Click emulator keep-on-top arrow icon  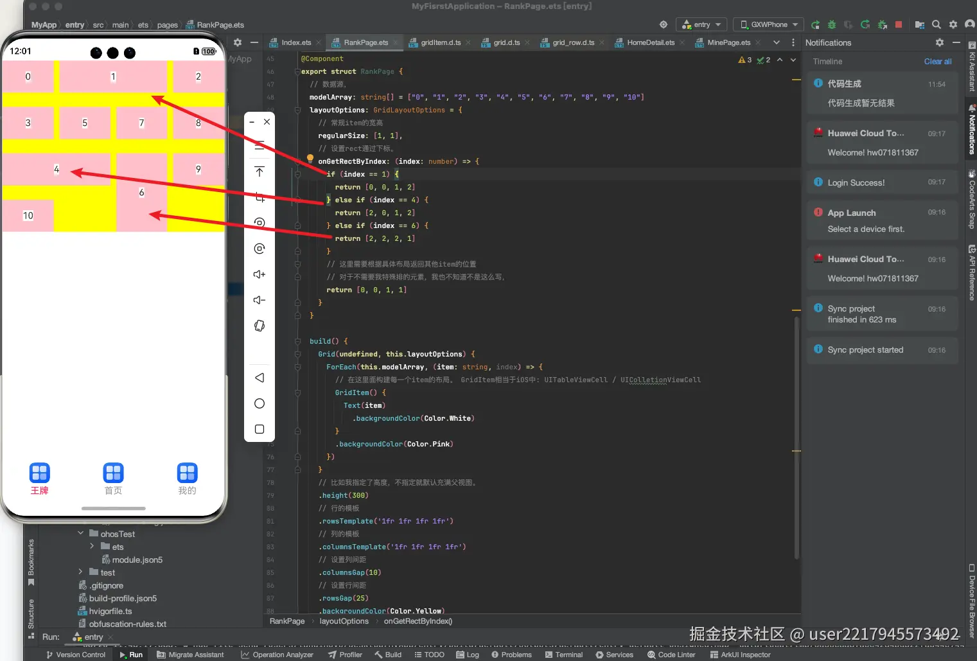click(x=260, y=172)
